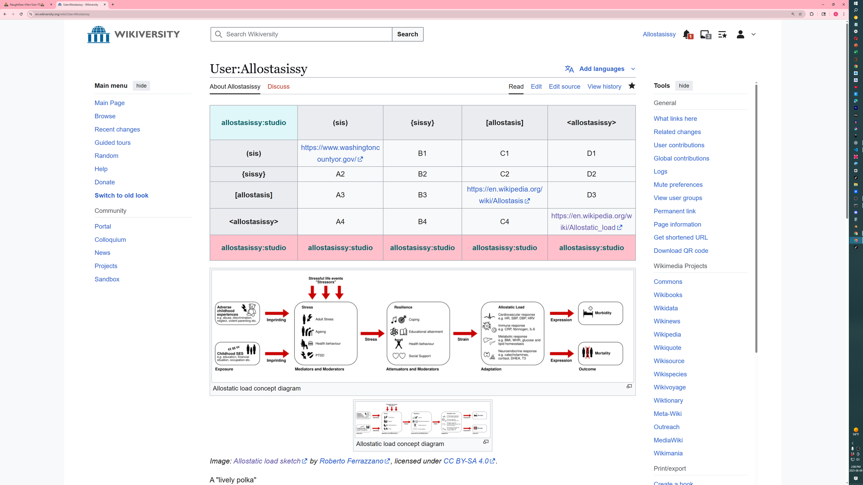The image size is (863, 485).
Task: Reload the page in the browser
Action: click(x=21, y=14)
